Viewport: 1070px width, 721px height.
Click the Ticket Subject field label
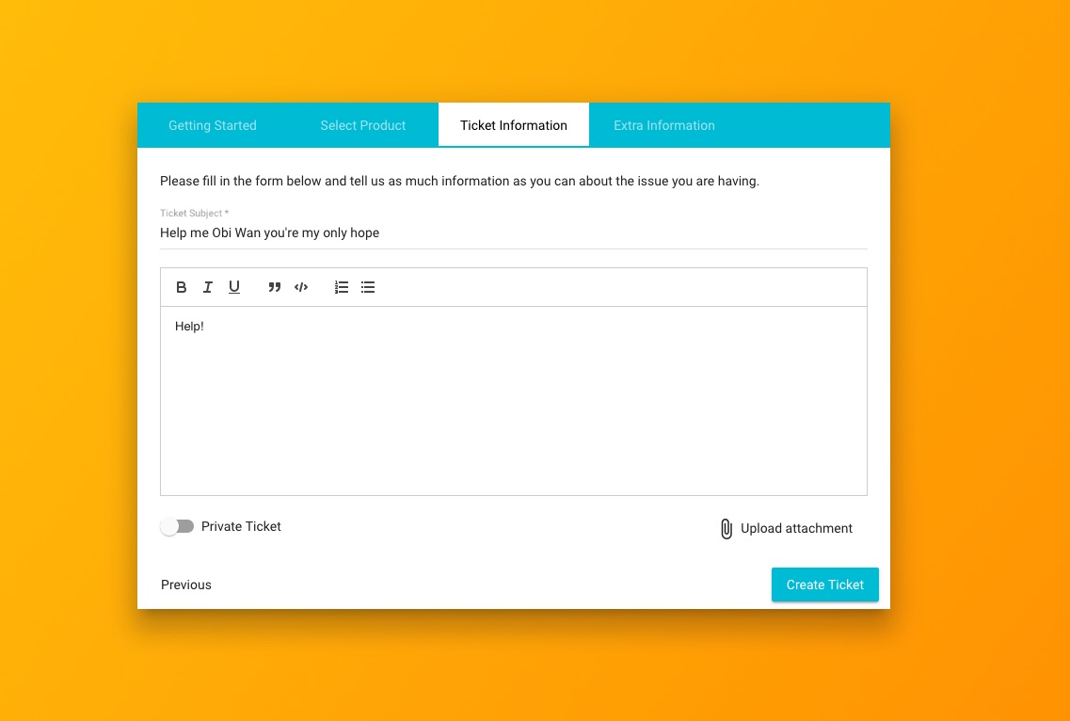194,214
